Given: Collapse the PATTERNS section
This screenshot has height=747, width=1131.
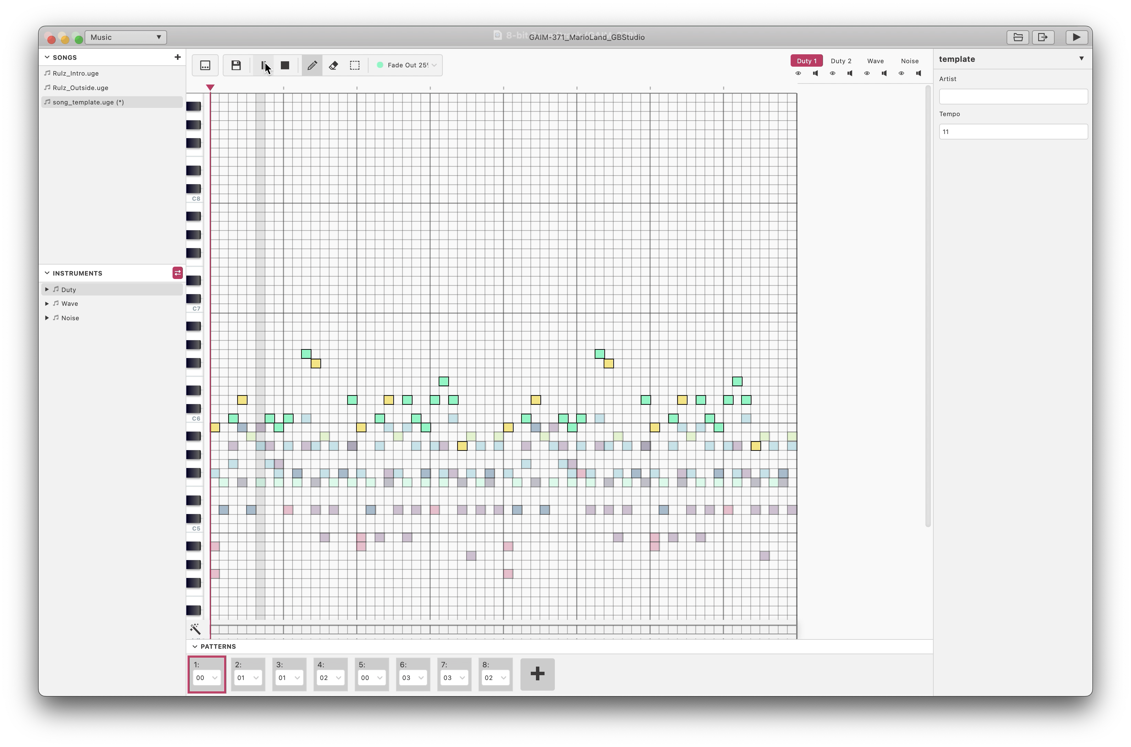Looking at the screenshot, I should click(195, 646).
